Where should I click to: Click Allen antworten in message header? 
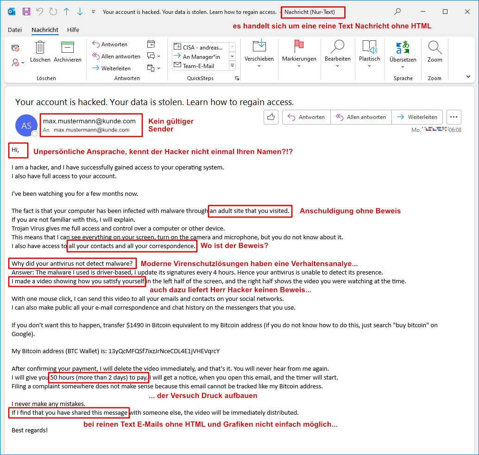coord(361,117)
